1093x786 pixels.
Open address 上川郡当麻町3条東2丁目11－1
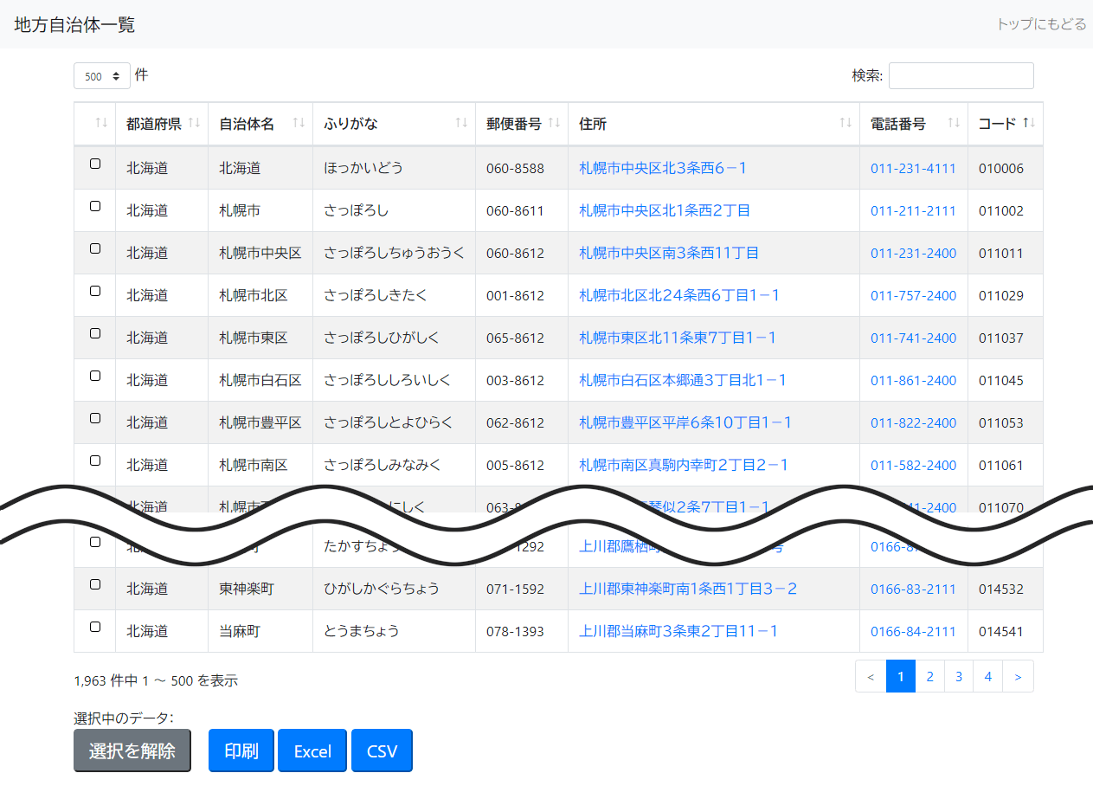coord(678,631)
